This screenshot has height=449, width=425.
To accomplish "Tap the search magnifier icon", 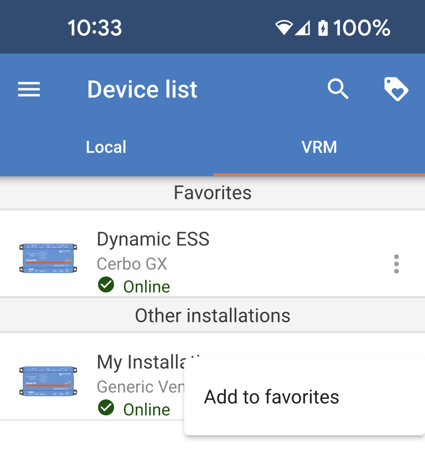I will pos(338,89).
